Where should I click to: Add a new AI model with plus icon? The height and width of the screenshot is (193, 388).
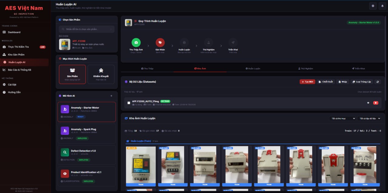tap(111, 96)
